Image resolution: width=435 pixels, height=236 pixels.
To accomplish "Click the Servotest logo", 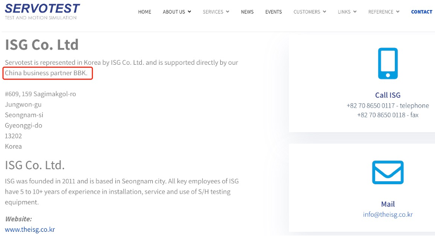I will (x=42, y=11).
